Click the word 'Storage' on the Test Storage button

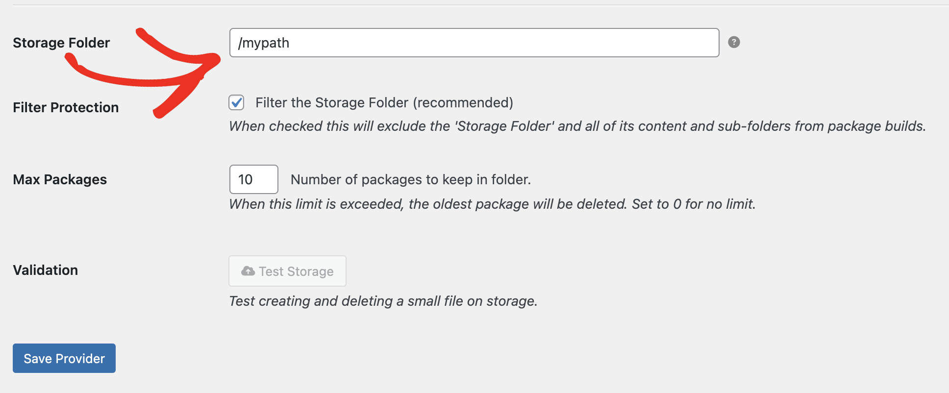(310, 271)
